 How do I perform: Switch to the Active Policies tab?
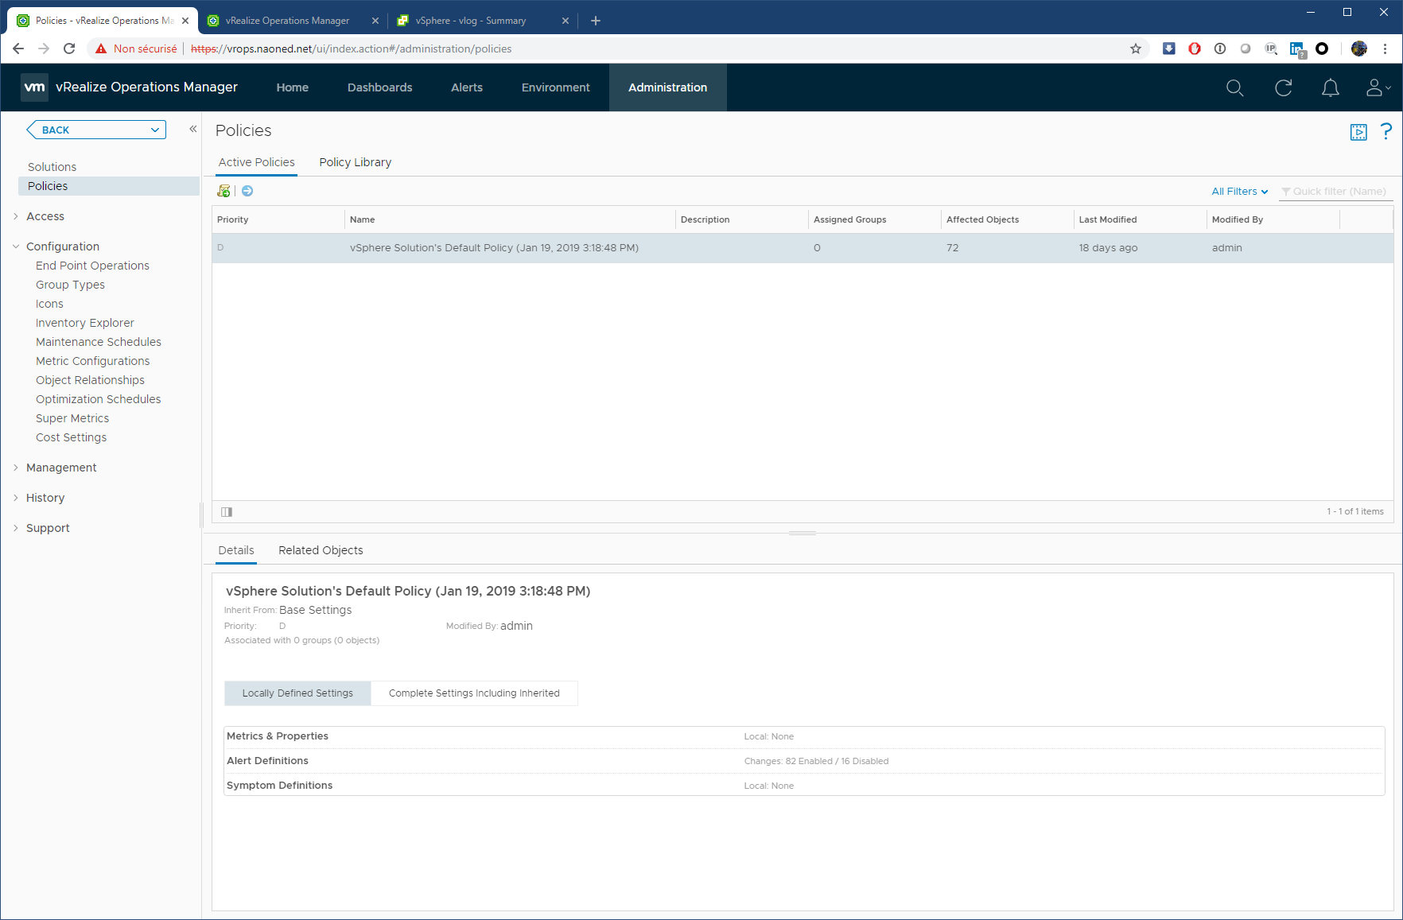256,162
